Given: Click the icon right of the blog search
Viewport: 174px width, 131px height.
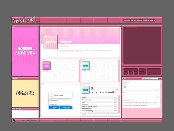Looking at the screenshot, I should click(161, 78).
